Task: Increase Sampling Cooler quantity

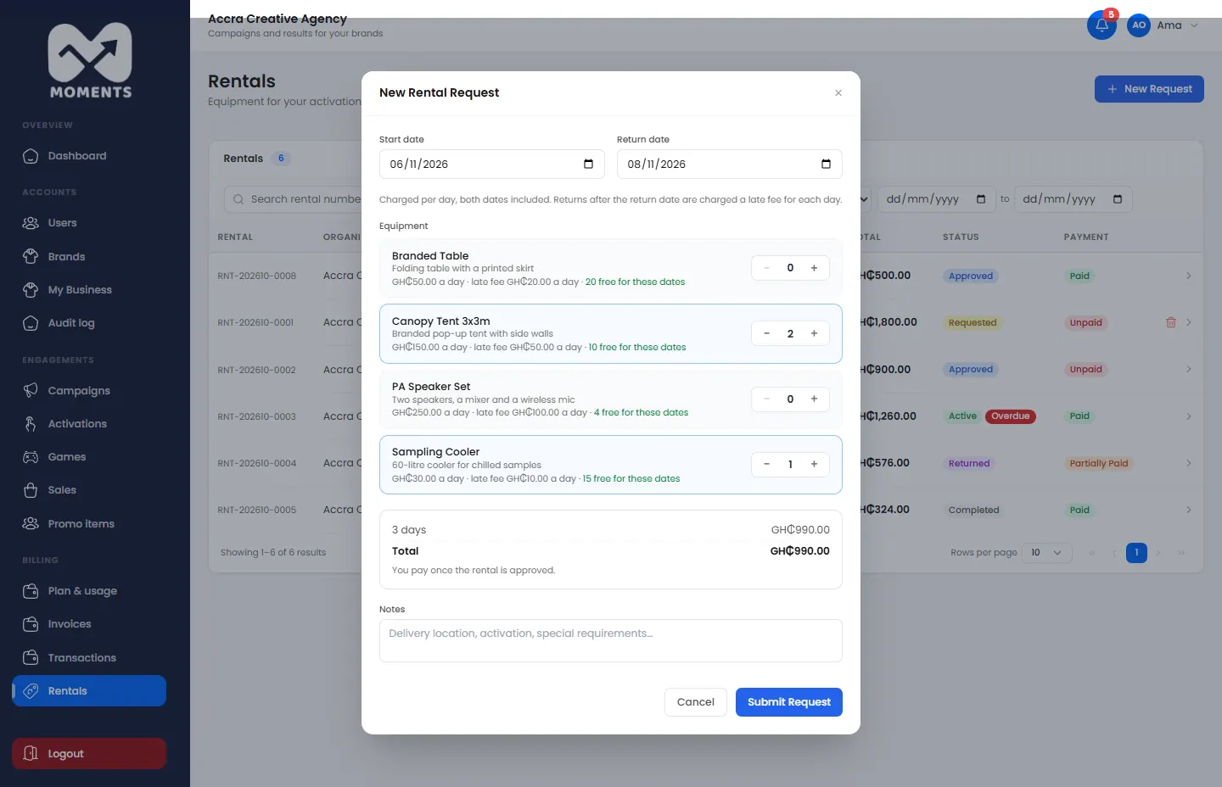Action: pos(814,464)
